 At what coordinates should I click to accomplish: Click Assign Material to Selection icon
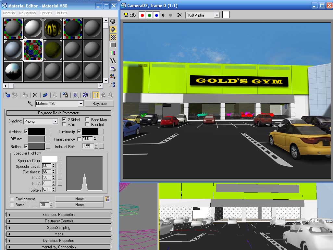[x=25, y=95]
